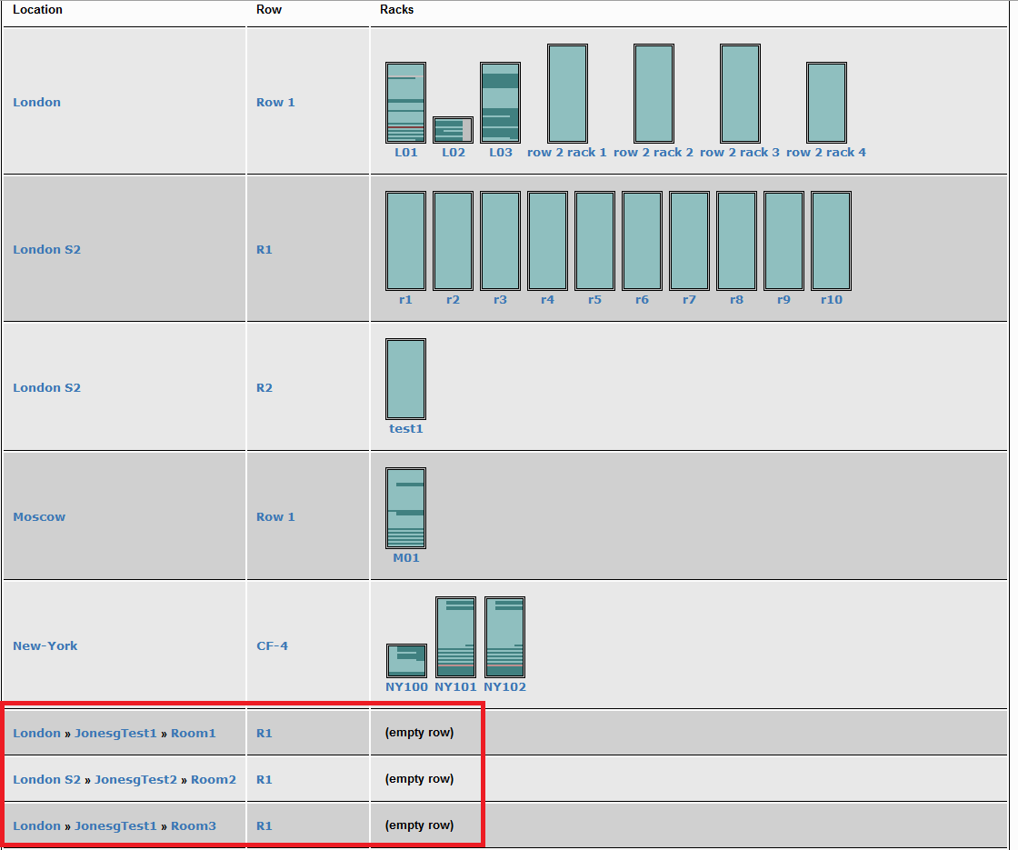The height and width of the screenshot is (850, 1018).
Task: Open the M01 rack thumbnail in Moscow
Action: 405,508
